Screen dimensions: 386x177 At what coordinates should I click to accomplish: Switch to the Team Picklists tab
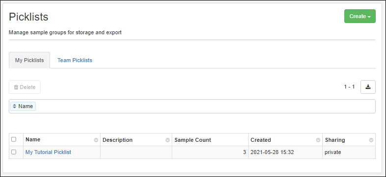(75, 60)
